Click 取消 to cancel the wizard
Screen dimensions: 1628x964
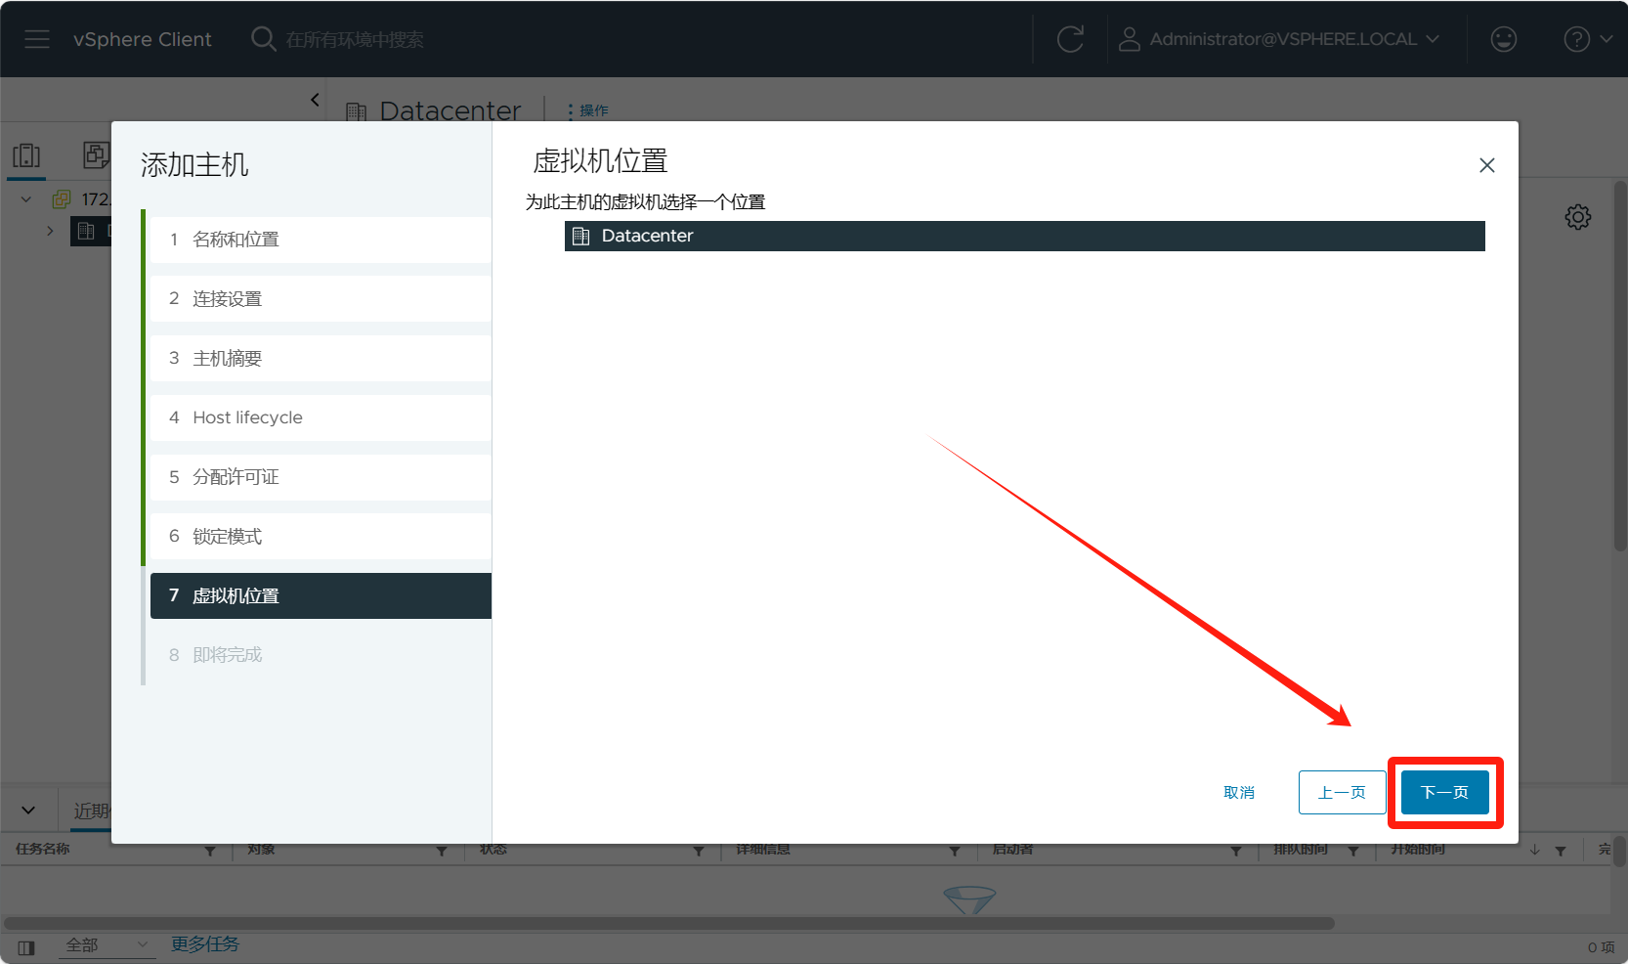(1238, 792)
